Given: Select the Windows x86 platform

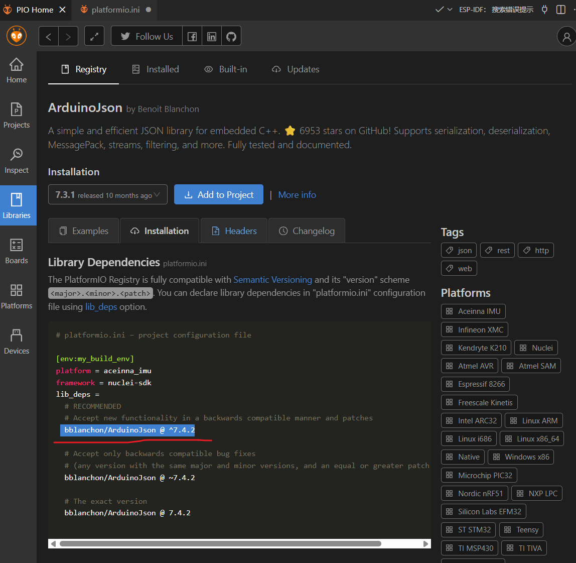Looking at the screenshot, I should click(x=521, y=457).
